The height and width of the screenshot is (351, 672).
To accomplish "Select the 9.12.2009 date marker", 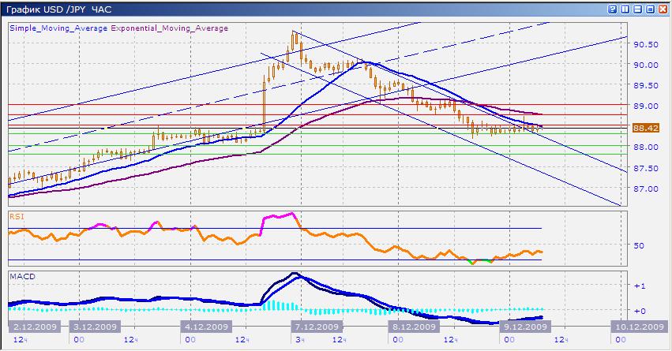I will [526, 327].
